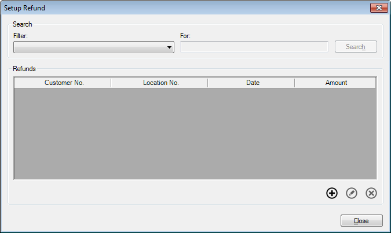
Task: Click divider between Date and Amount headers
Action: tap(294, 83)
